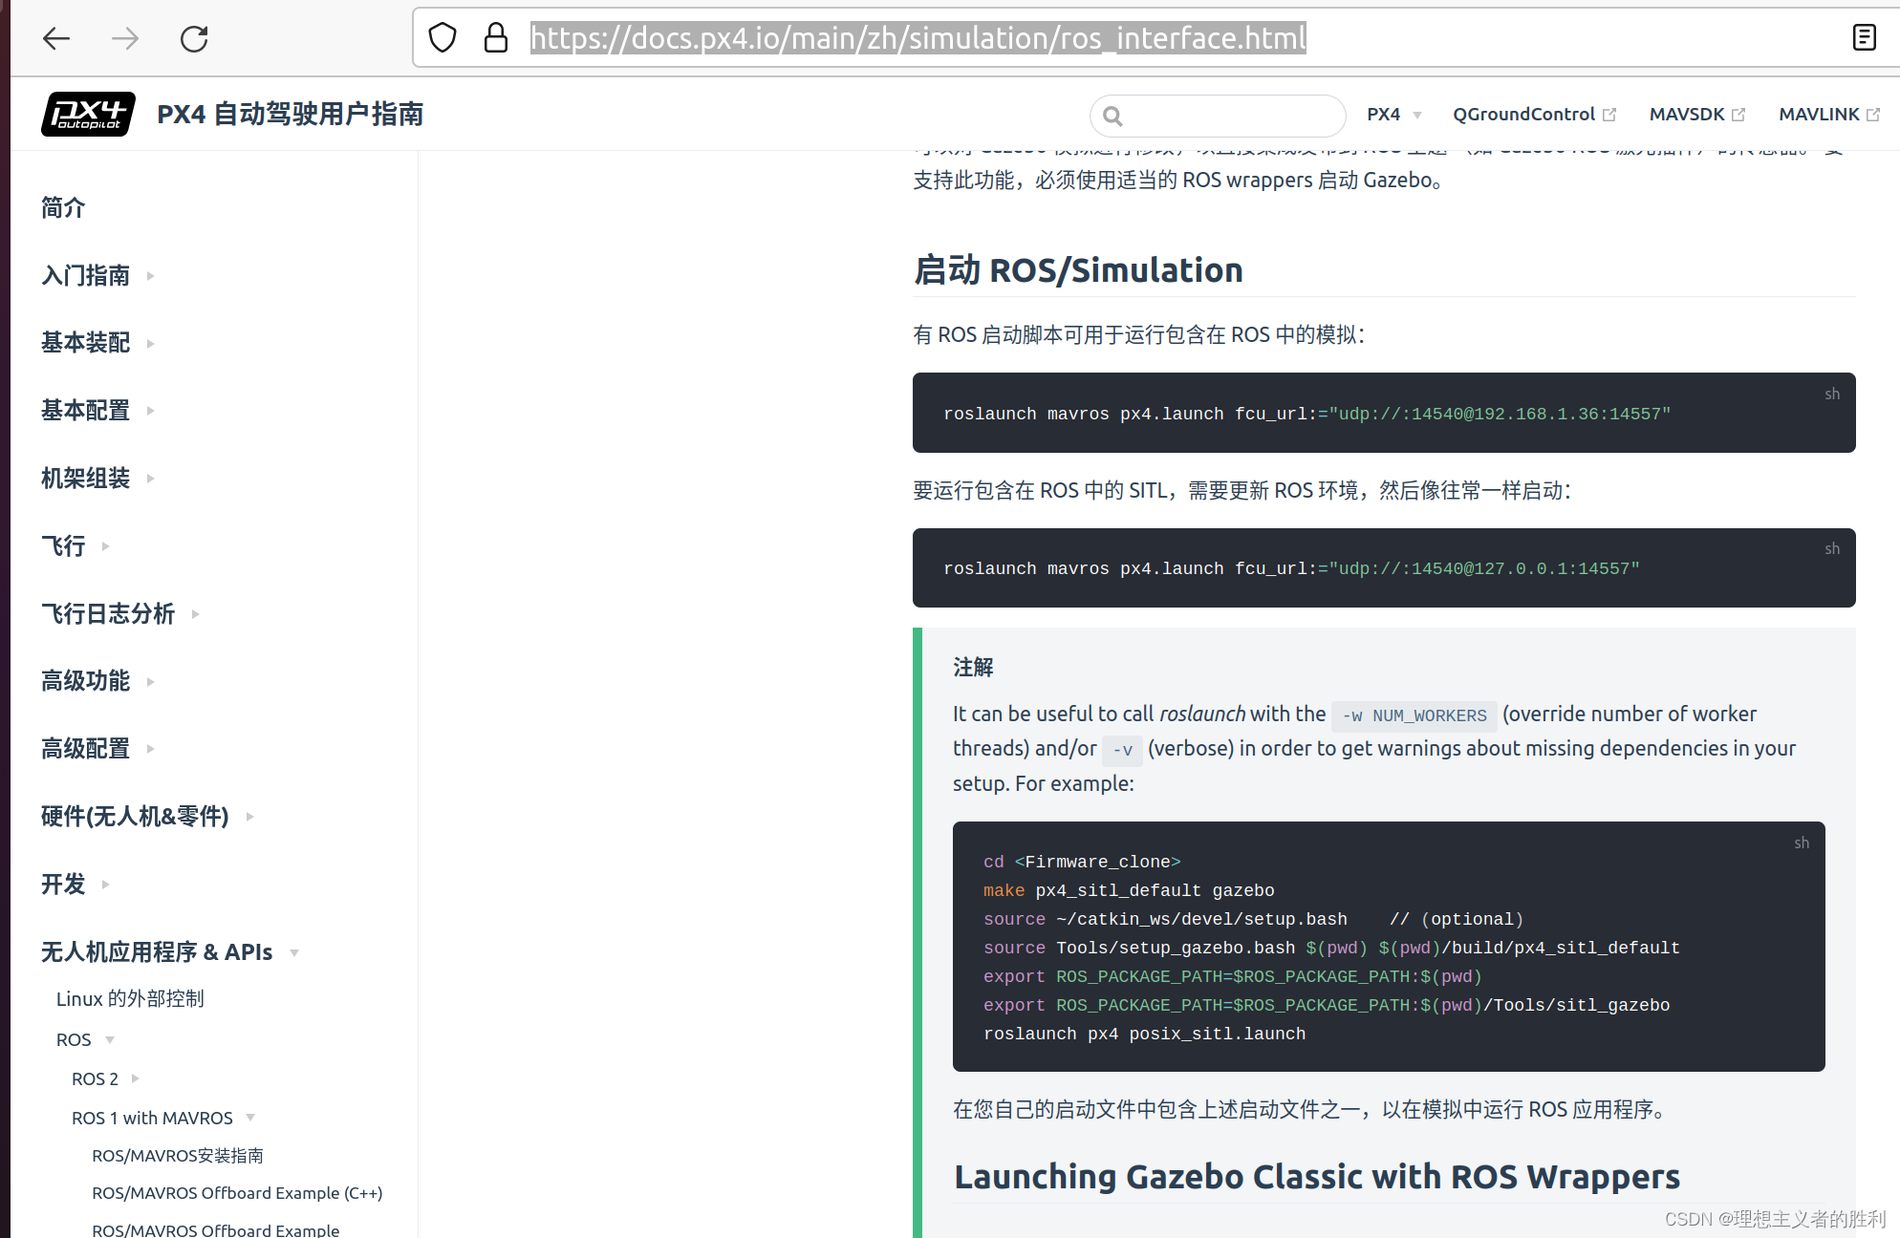
Task: Reload the current page
Action: (x=194, y=38)
